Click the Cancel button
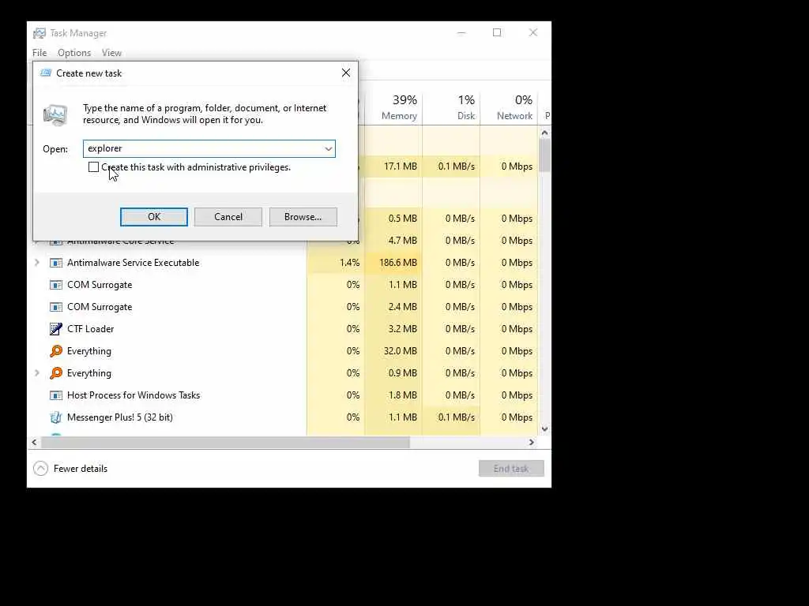This screenshot has height=606, width=809. (x=228, y=217)
